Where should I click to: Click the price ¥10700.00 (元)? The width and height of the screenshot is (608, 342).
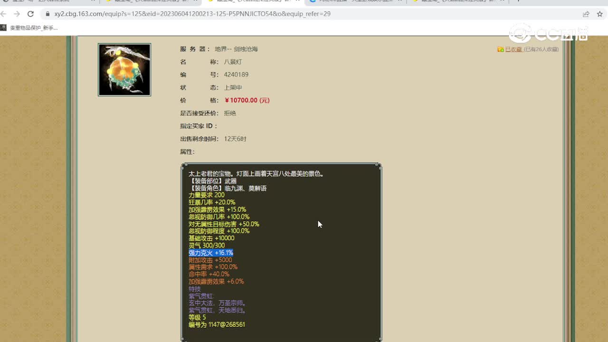[247, 100]
